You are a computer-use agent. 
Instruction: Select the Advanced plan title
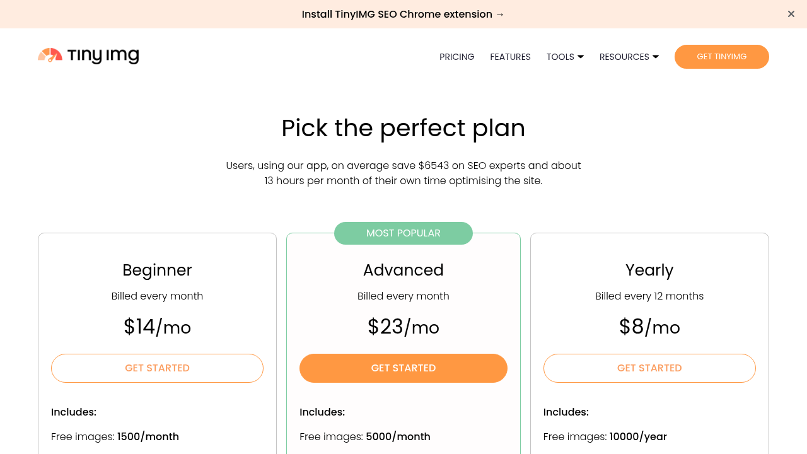pyautogui.click(x=403, y=270)
